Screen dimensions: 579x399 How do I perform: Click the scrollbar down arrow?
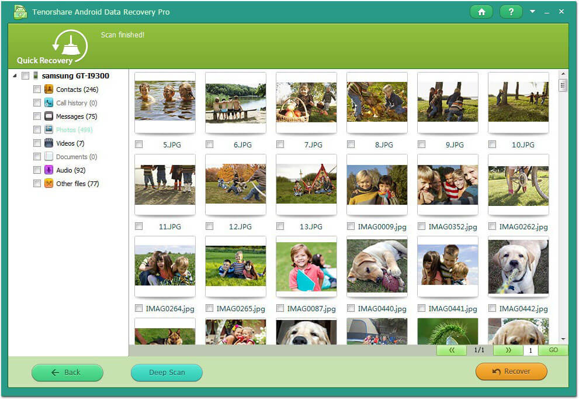coord(563,339)
